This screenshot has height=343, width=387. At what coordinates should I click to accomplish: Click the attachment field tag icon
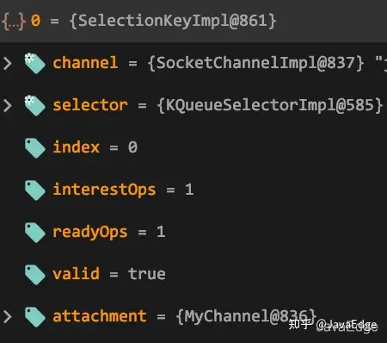point(35,317)
